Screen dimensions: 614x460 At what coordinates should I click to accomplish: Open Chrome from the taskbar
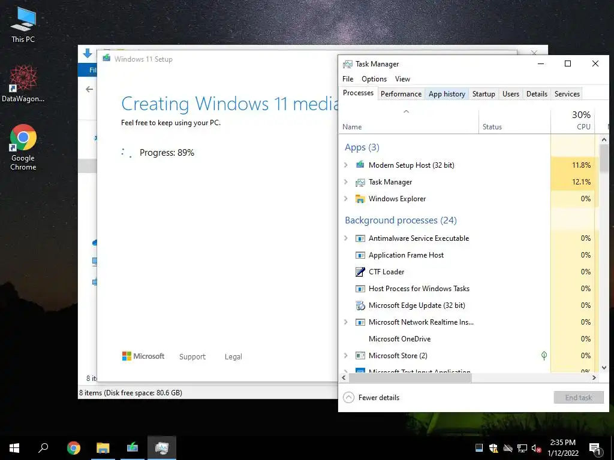click(74, 448)
